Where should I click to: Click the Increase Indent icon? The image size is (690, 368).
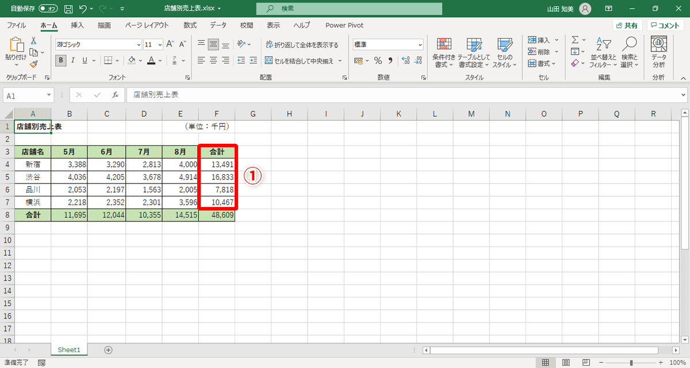pos(253,60)
